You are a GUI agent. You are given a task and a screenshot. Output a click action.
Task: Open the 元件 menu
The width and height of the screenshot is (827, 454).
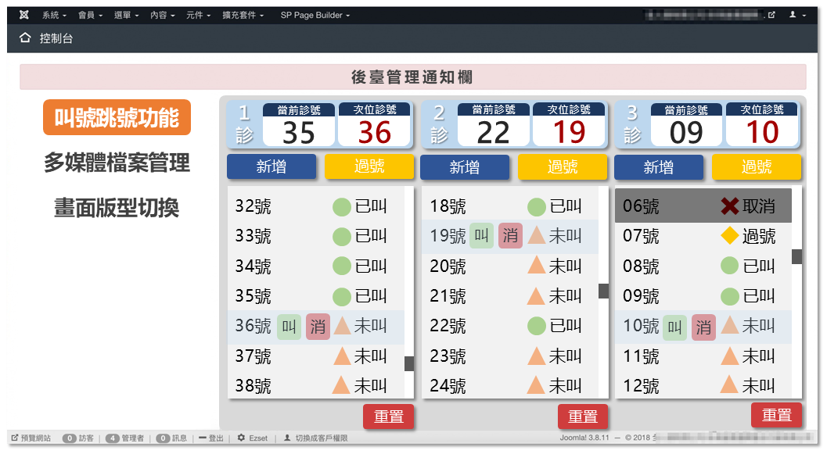point(198,16)
